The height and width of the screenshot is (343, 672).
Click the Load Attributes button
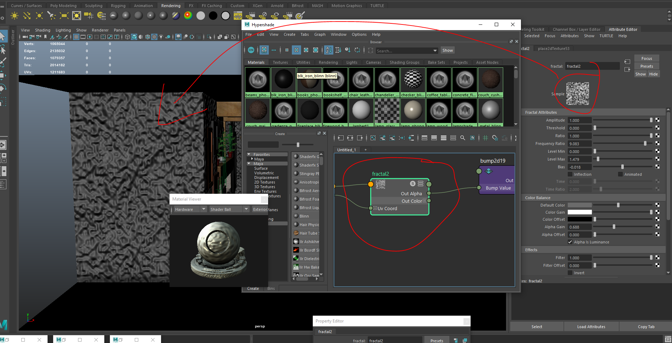point(591,326)
